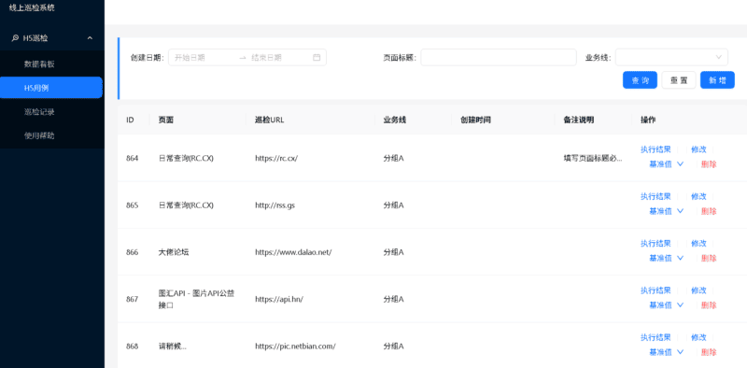This screenshot has width=747, height=368.
Task: View 执行结果 for row 867
Action: coord(655,290)
